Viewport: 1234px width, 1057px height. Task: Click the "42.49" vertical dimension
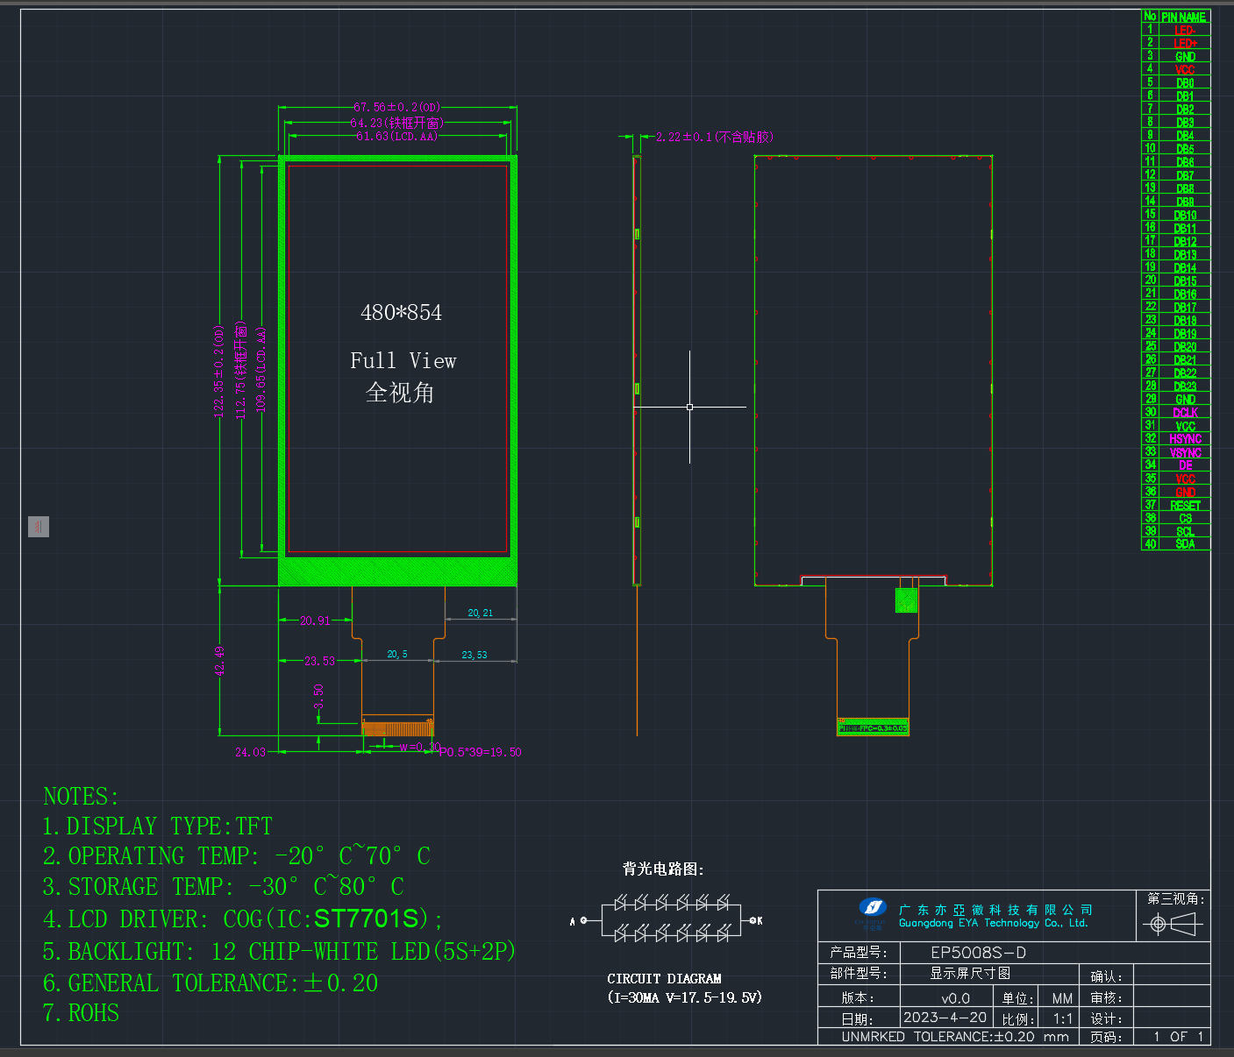pyautogui.click(x=220, y=660)
